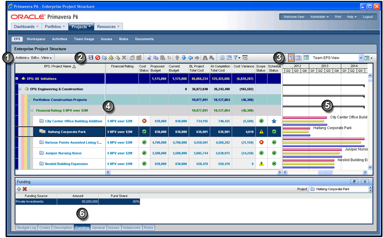This screenshot has height=238, width=383.
Task: Click the table horizontal scrollbar right arrow
Action: 279,172
